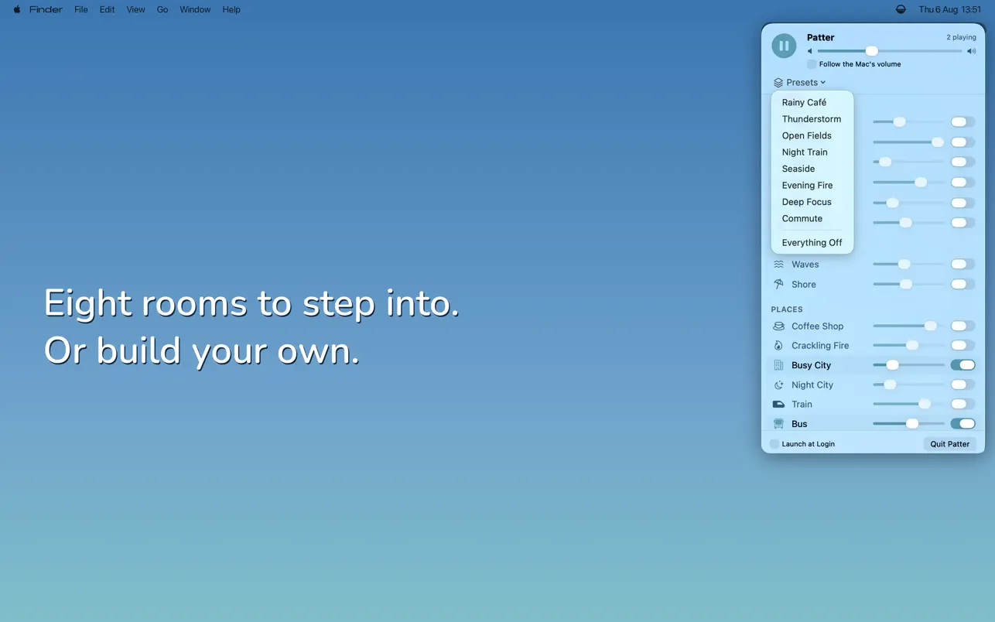Open the Window menu
Screen dimensions: 995x622
[195, 9]
